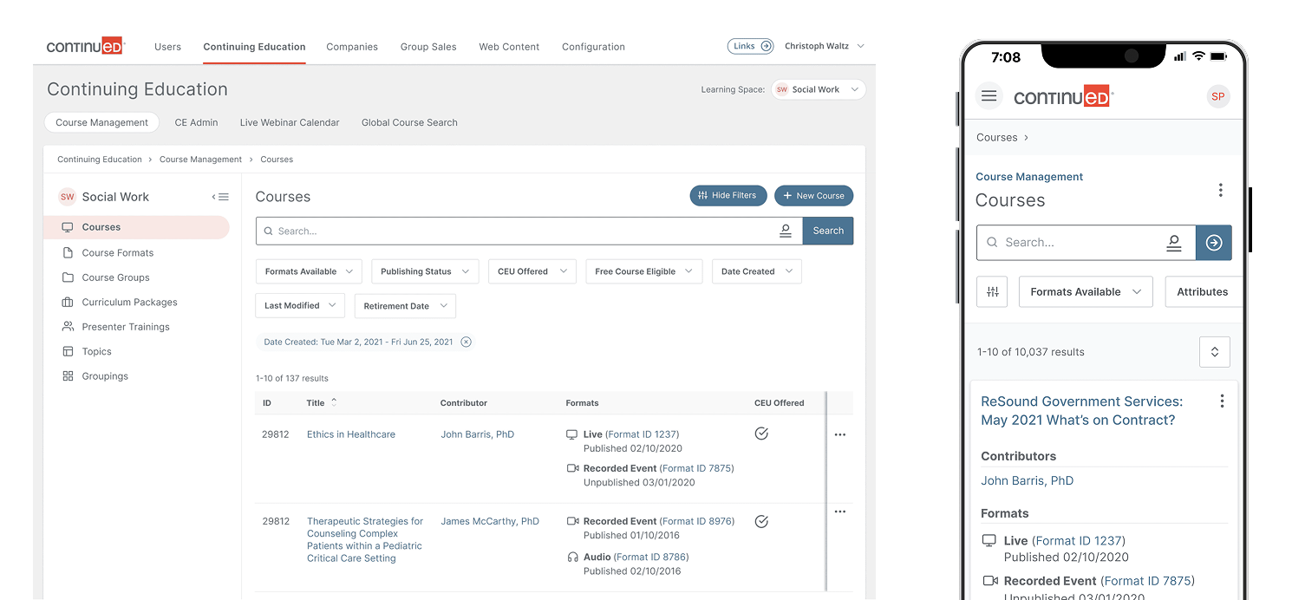Click the mobile filter sliders icon
The height and width of the screenshot is (600, 1292).
(x=992, y=292)
